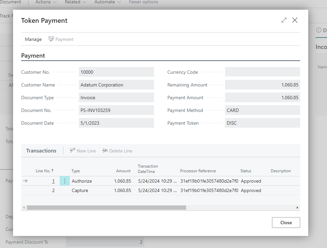Image resolution: width=327 pixels, height=248 pixels.
Task: Click the horizontal scrollbar thumb in Transactions
Action: pyautogui.click(x=106, y=207)
